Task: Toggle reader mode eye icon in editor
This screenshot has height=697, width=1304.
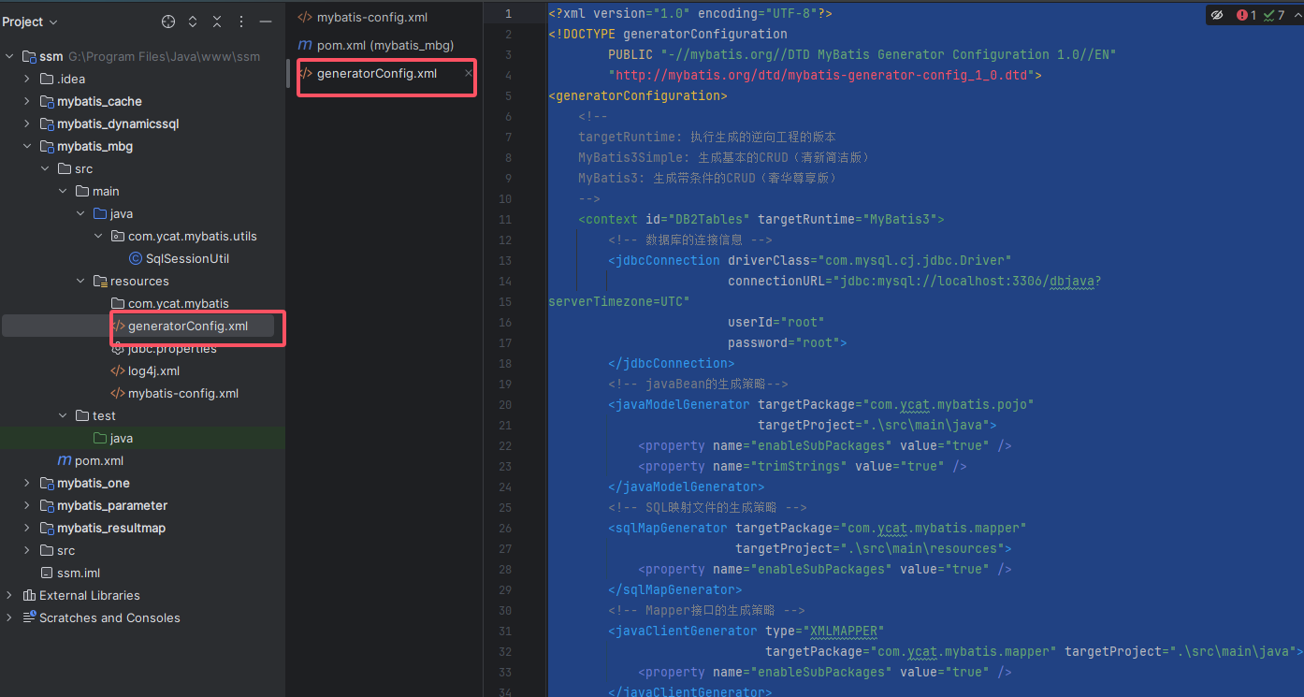Action: pos(1217,15)
